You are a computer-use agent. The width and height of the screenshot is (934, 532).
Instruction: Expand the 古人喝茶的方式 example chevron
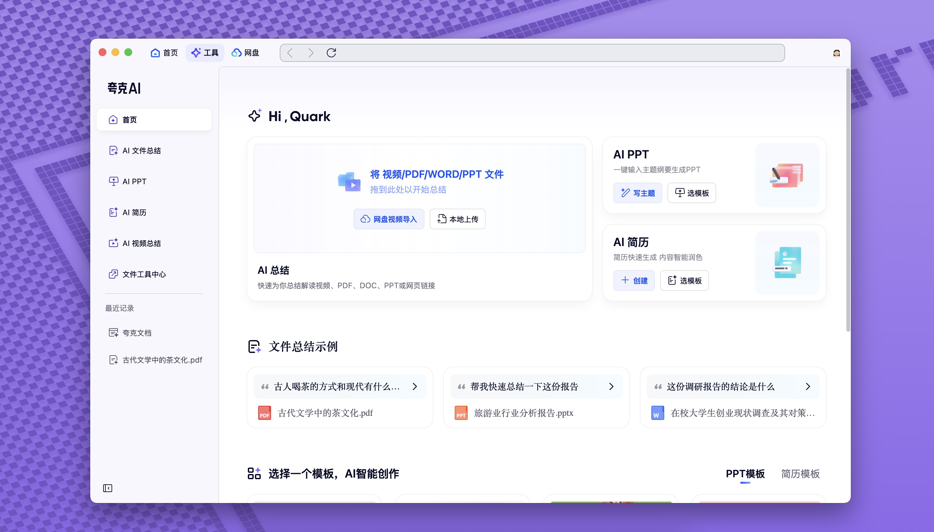tap(414, 386)
